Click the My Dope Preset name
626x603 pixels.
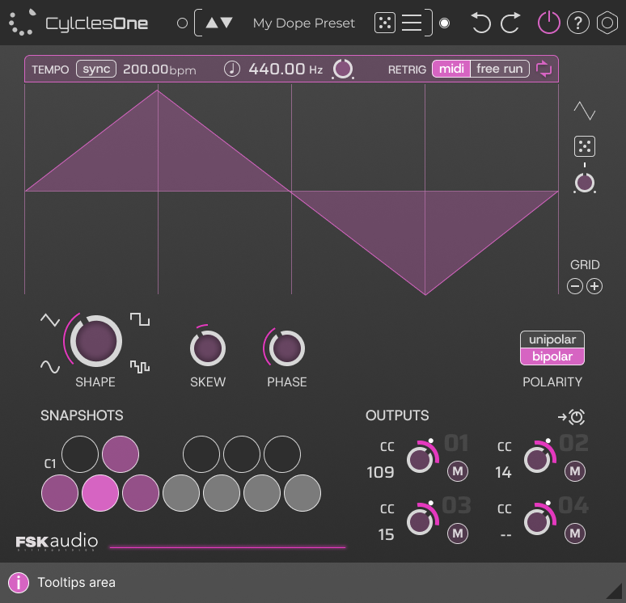pos(303,23)
